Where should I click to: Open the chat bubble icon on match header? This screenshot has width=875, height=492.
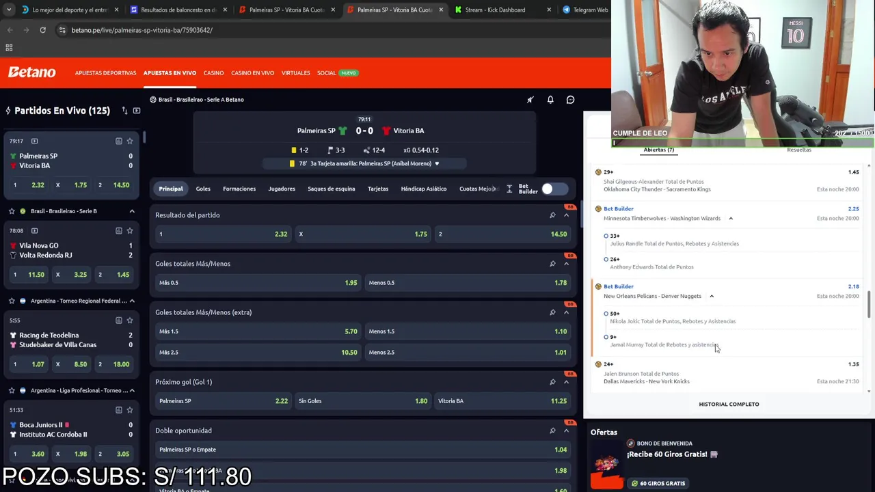coord(570,100)
